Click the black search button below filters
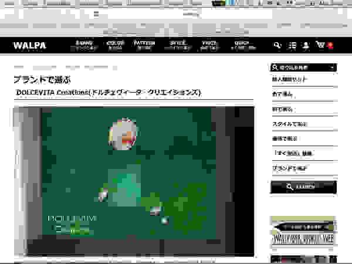 coord(303,187)
